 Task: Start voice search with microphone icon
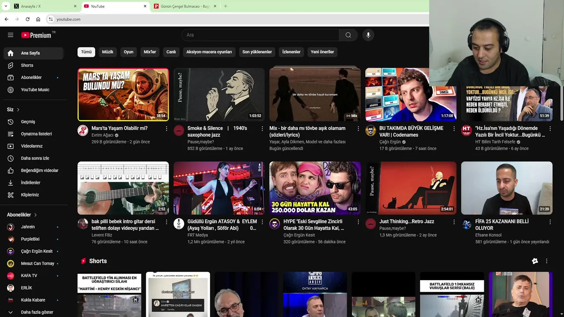point(368,35)
